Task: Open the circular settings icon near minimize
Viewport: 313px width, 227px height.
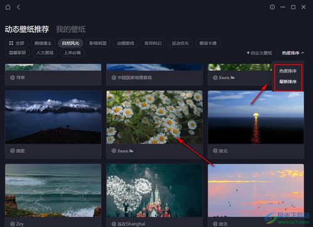Action: 272,7
